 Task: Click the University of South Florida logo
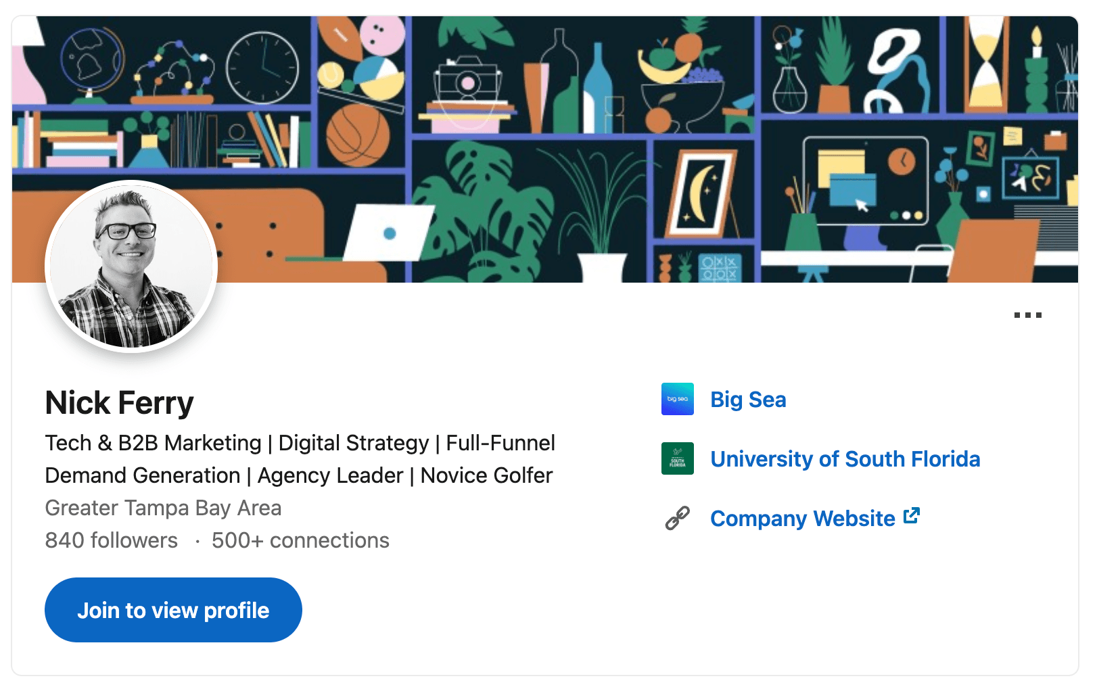click(678, 459)
